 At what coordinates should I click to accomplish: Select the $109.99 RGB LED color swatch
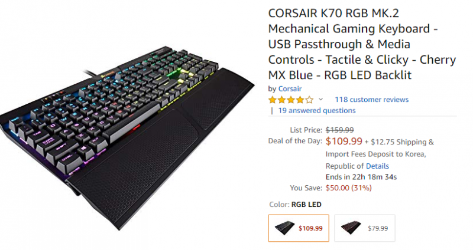coord(299,228)
